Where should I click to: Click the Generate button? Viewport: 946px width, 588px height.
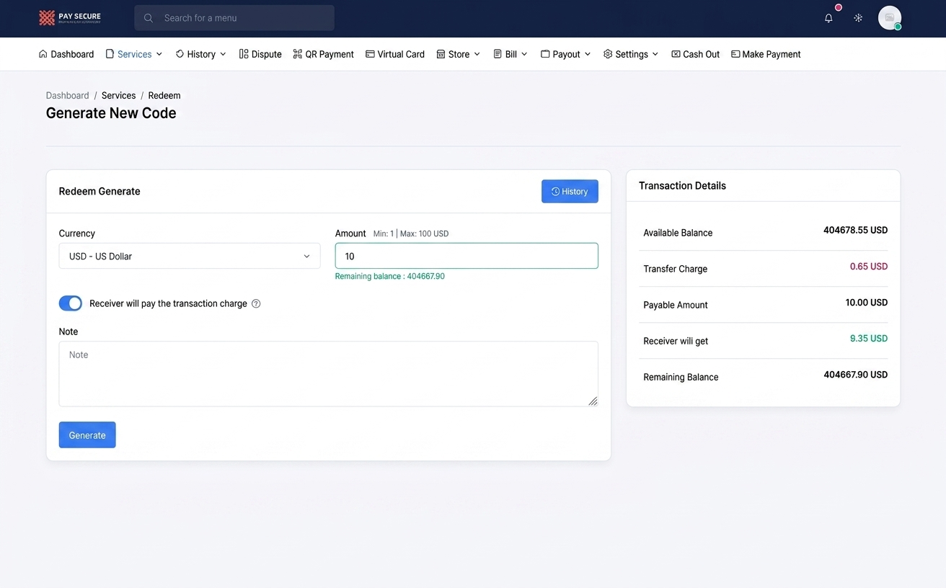point(87,435)
